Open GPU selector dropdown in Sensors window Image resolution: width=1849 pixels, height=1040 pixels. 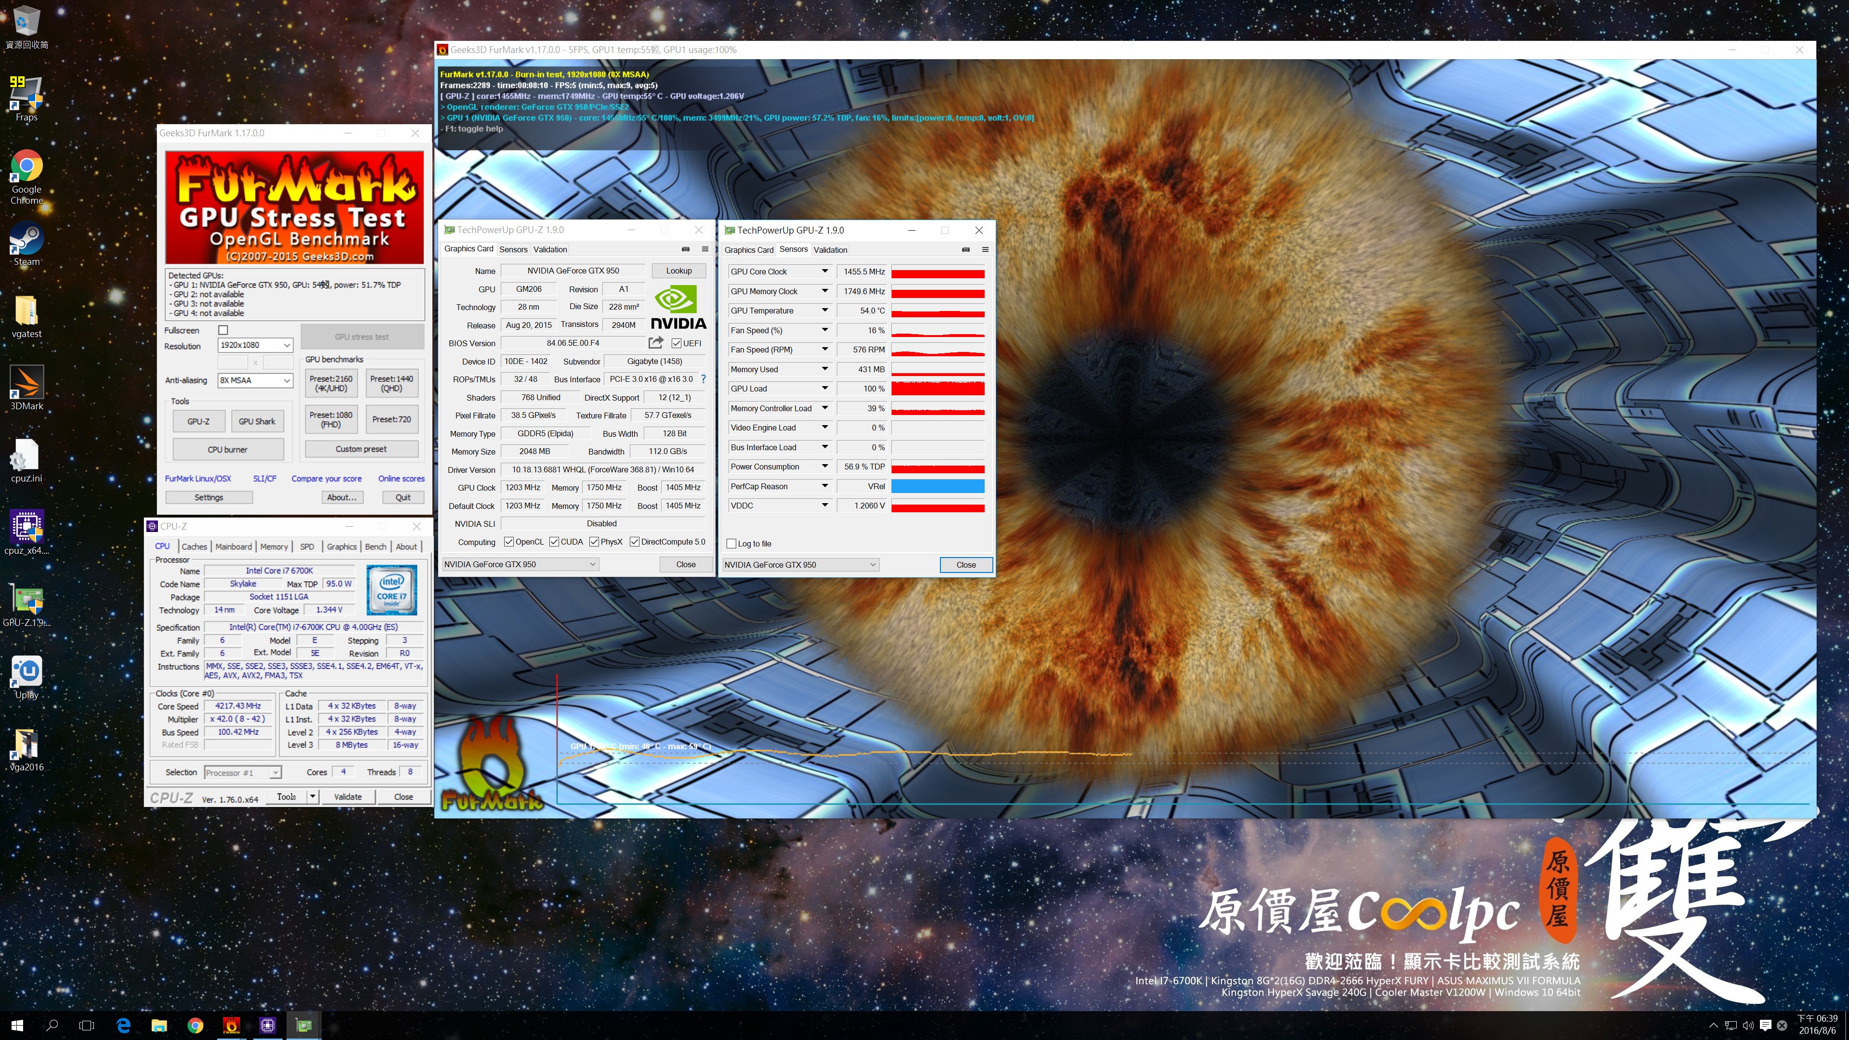[800, 565]
